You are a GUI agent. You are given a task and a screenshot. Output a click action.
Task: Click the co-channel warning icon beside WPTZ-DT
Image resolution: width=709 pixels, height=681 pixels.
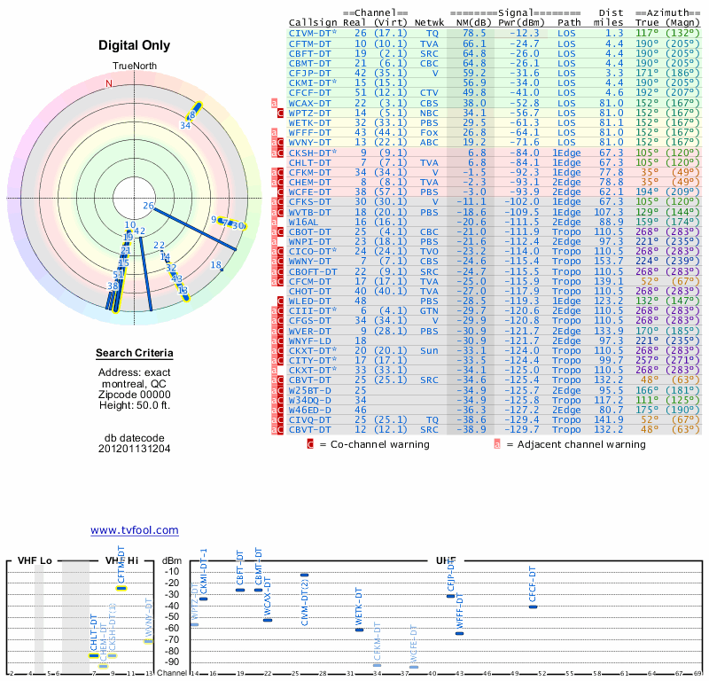coord(281,113)
